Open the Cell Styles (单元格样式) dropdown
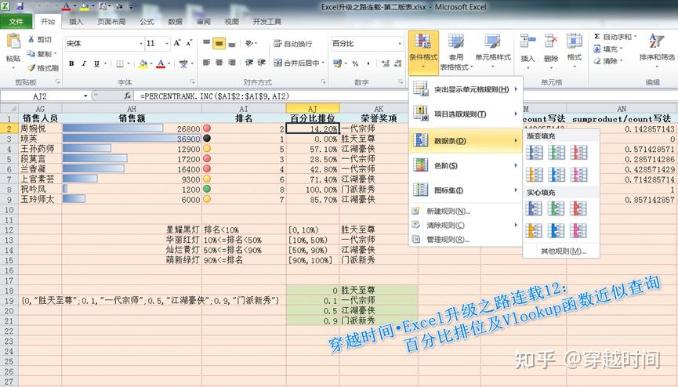This screenshot has height=387, width=678. (x=493, y=52)
